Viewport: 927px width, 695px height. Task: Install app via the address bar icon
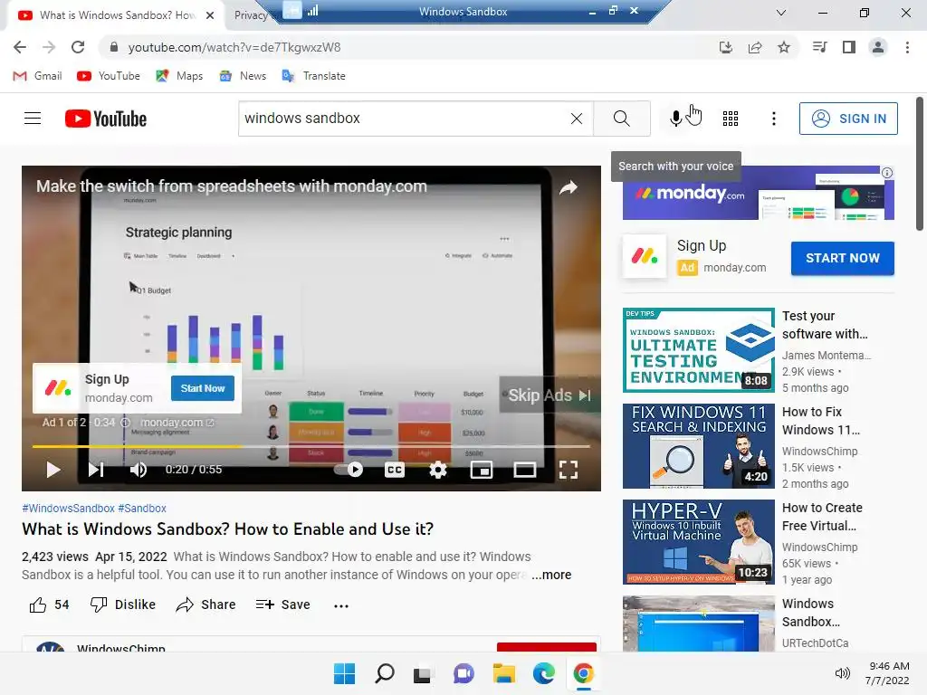[x=725, y=47]
